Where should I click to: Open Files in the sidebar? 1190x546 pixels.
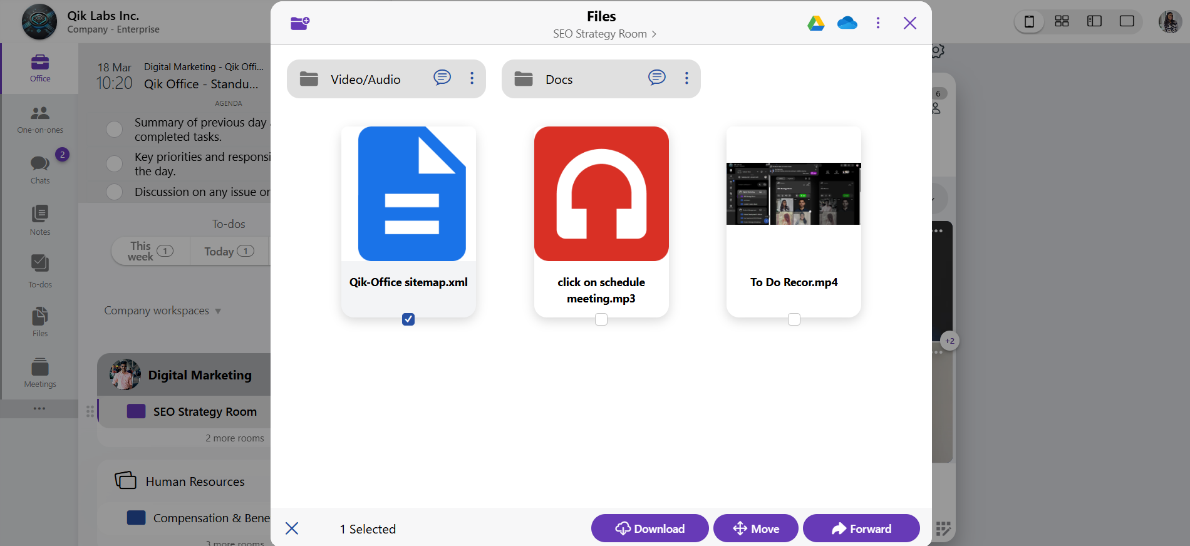[40, 322]
